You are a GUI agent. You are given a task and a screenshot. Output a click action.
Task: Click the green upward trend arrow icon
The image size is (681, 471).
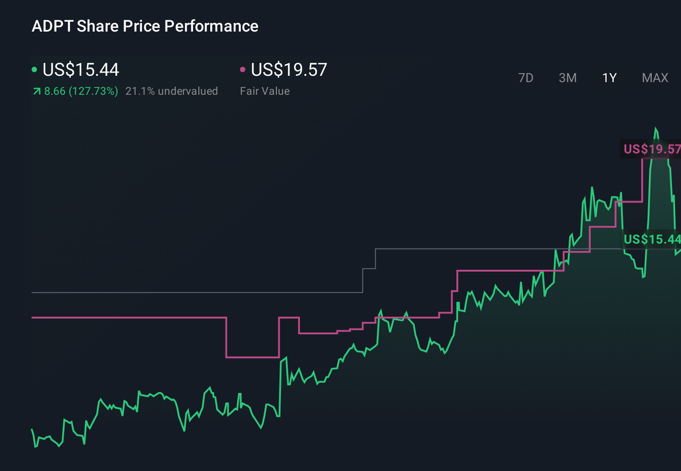(36, 91)
